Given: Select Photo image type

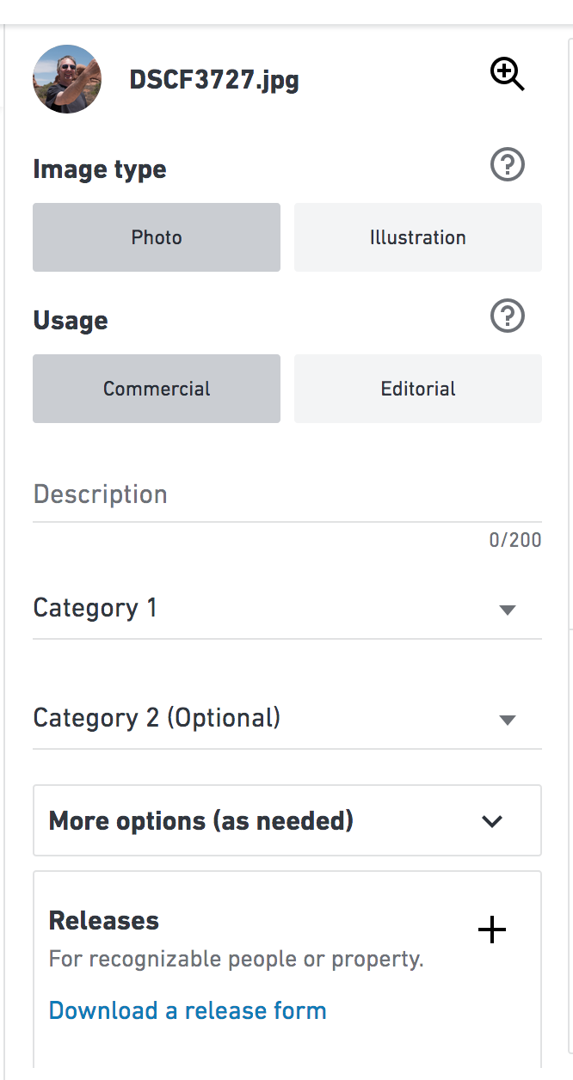Looking at the screenshot, I should click(x=157, y=237).
